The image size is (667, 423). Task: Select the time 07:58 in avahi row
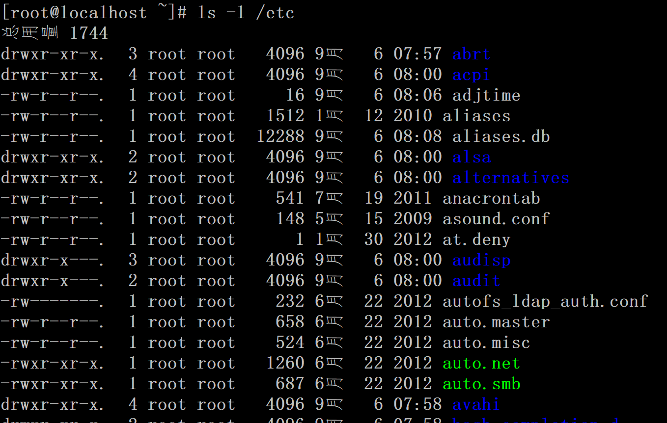(x=418, y=404)
